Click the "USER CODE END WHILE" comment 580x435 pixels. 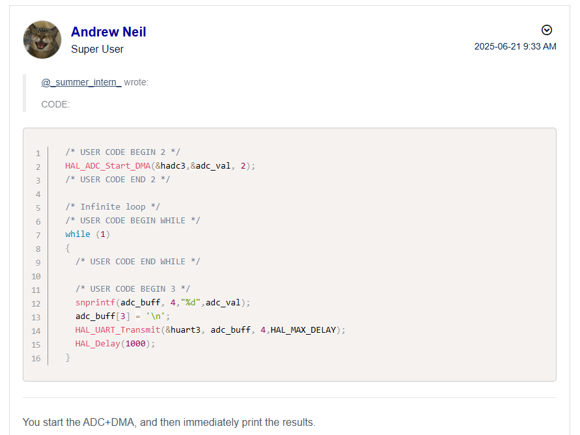click(137, 262)
